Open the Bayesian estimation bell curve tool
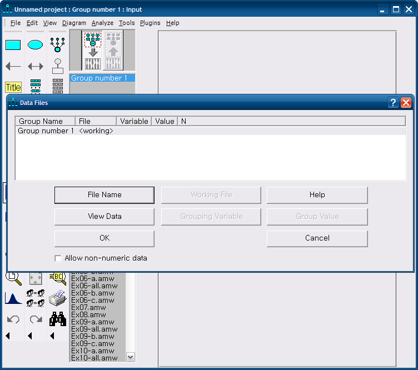The height and width of the screenshot is (370, 418). coord(13,298)
